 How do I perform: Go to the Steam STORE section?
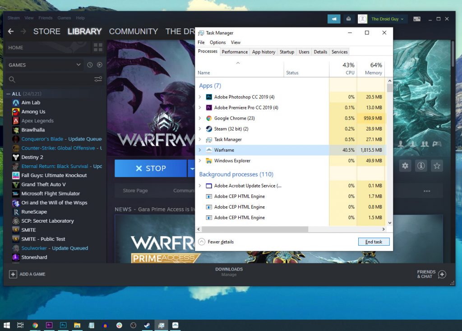(x=46, y=31)
